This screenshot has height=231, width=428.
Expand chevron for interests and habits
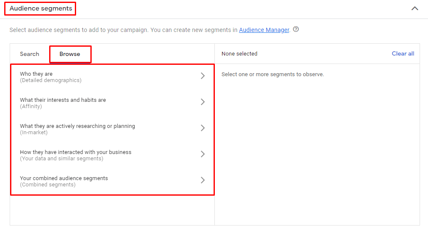pos(203,102)
